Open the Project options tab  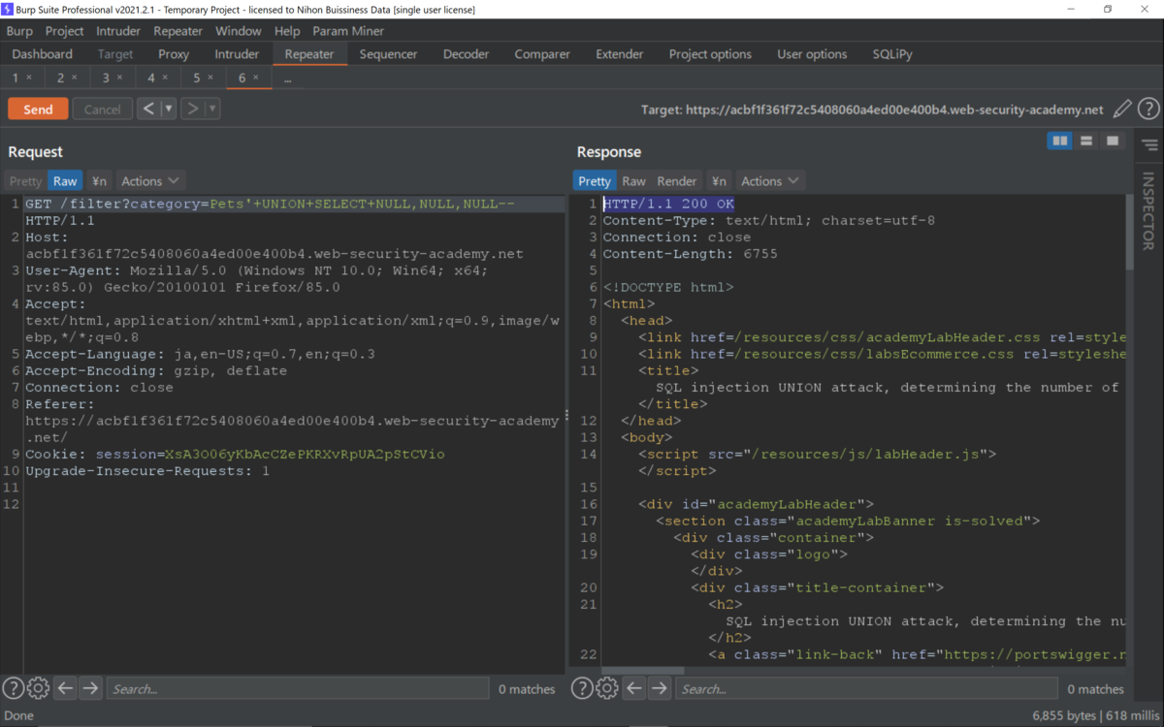click(x=710, y=54)
